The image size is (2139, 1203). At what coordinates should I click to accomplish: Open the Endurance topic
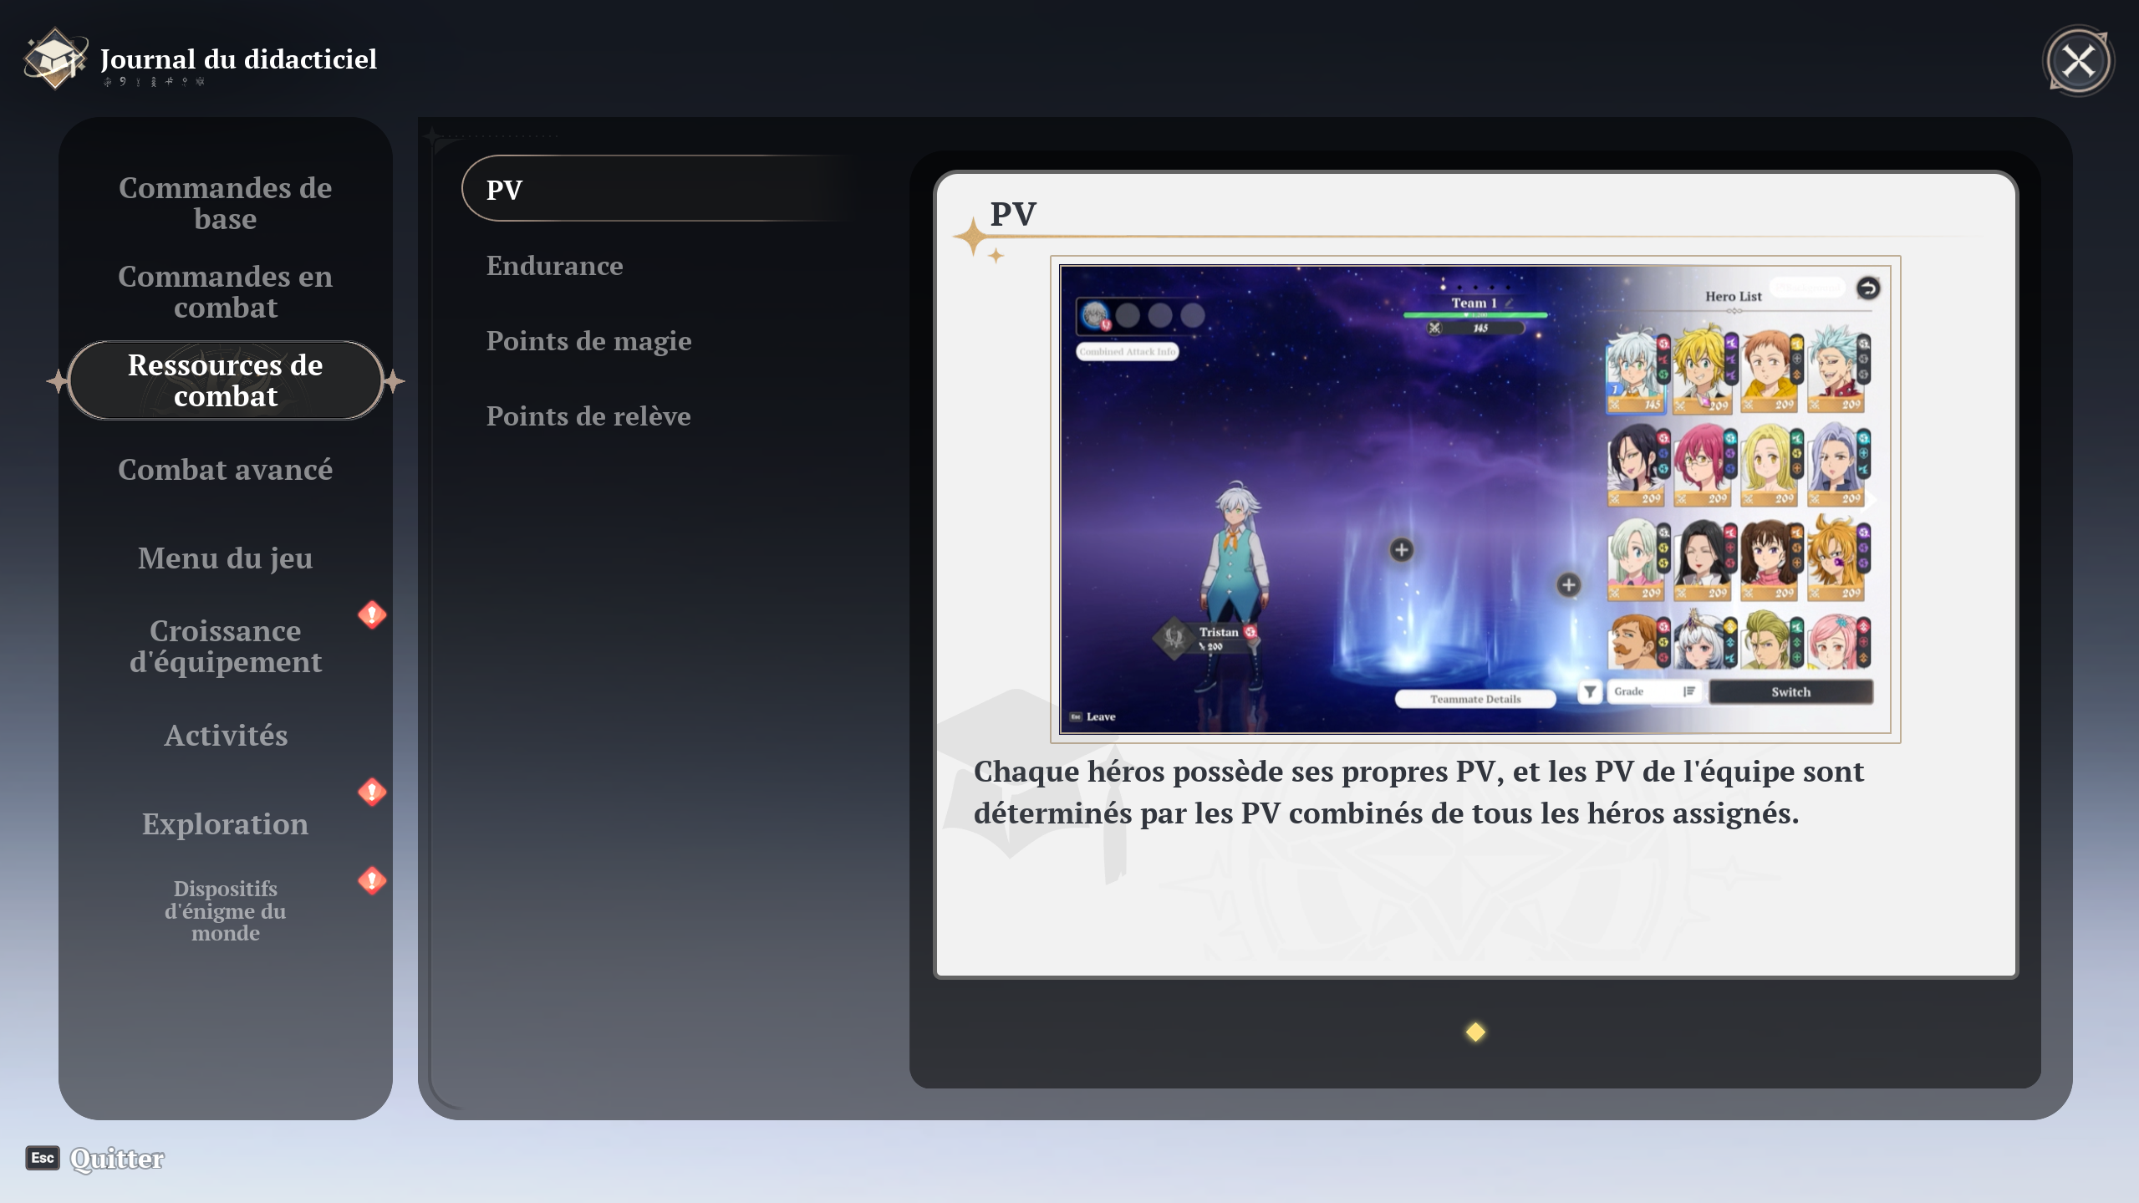(555, 266)
